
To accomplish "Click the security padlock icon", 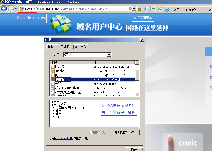I will click(x=140, y=9).
